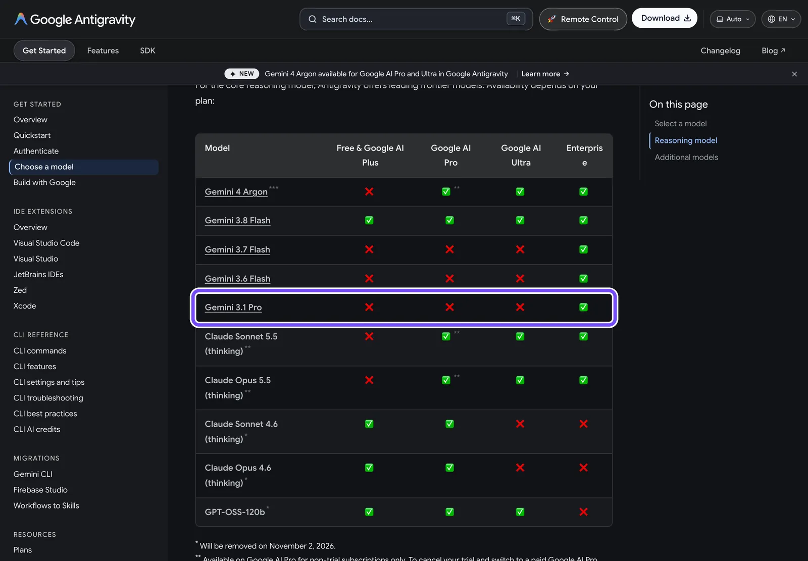Open the Gemini 3.7 Flash model link
The height and width of the screenshot is (561, 808).
(x=237, y=250)
